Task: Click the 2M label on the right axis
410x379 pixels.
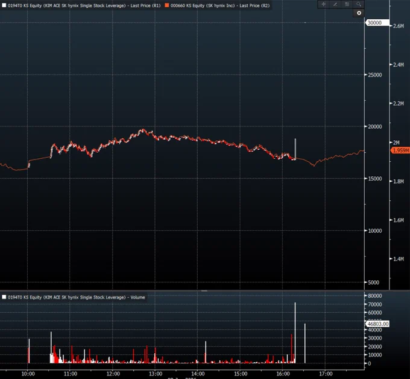Action: tap(396, 143)
